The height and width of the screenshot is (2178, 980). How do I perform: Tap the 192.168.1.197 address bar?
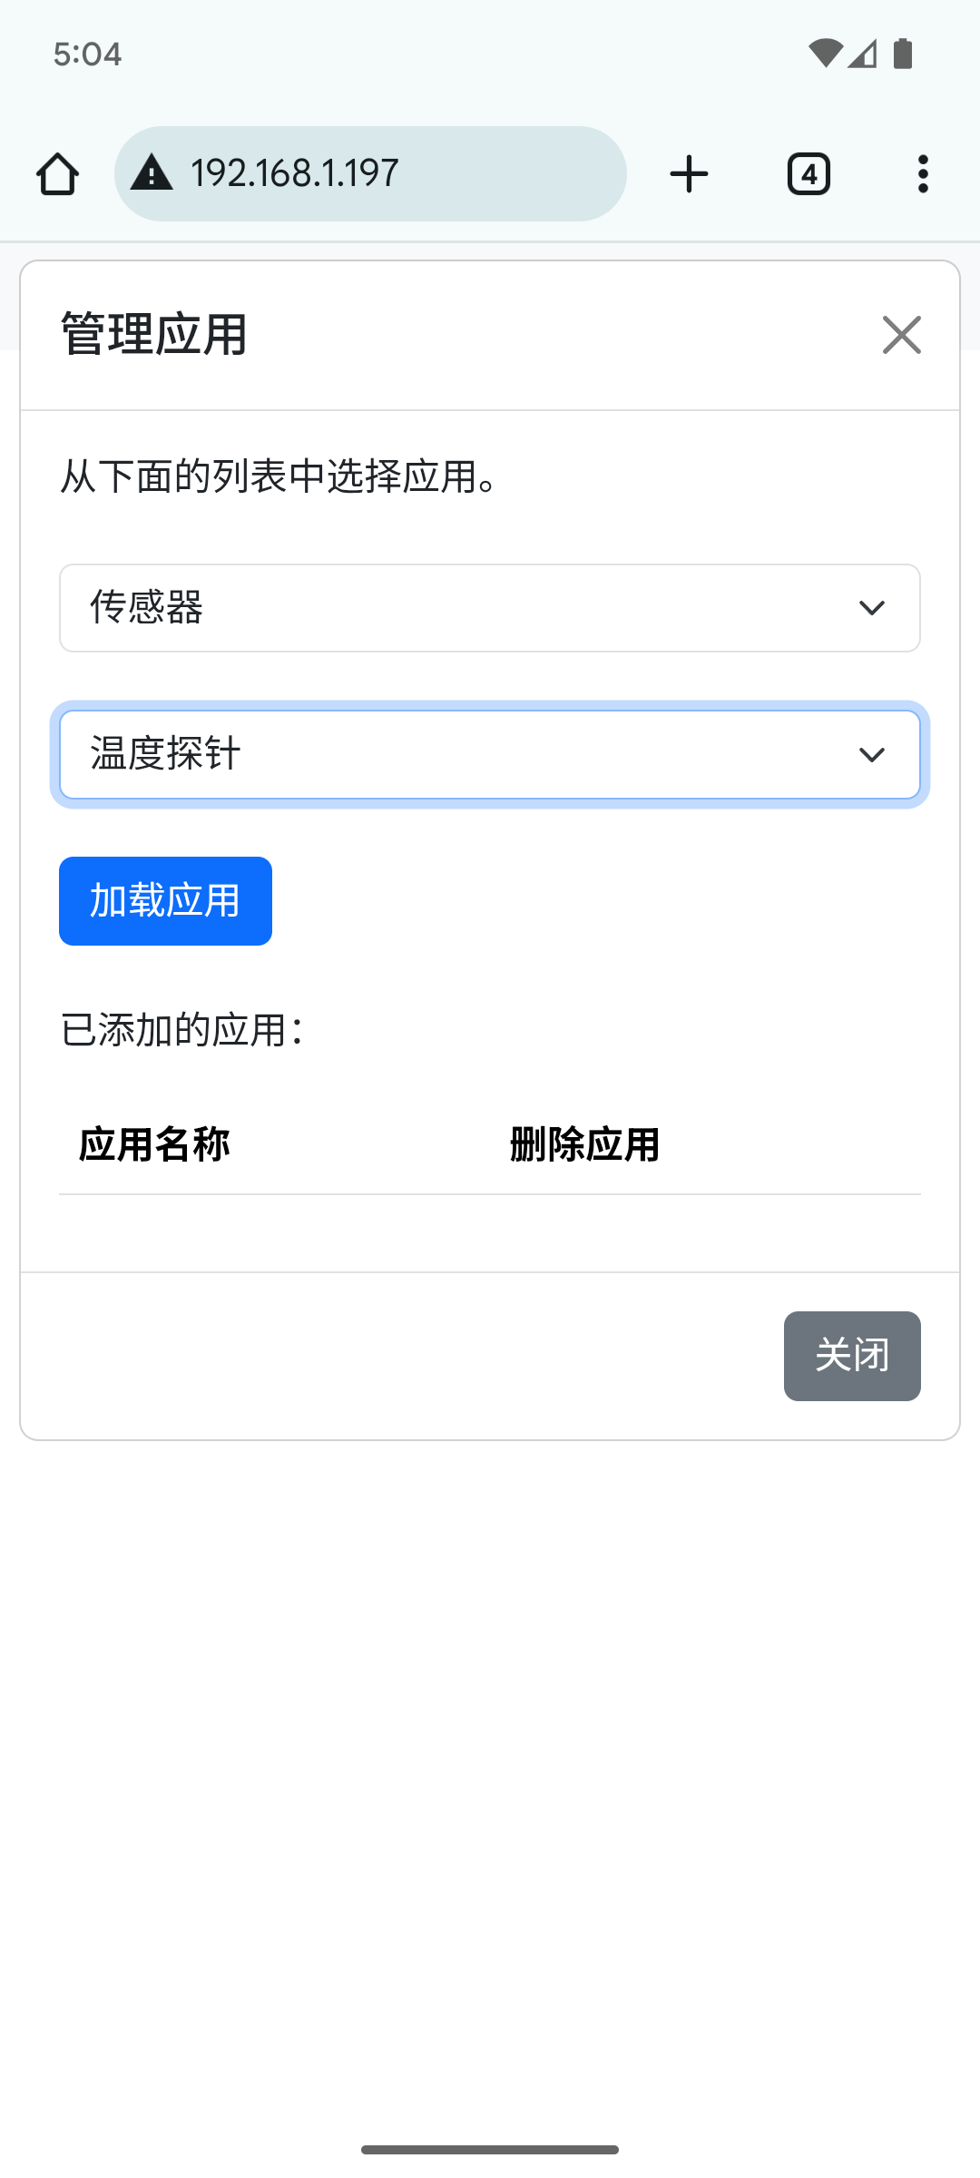(x=370, y=173)
